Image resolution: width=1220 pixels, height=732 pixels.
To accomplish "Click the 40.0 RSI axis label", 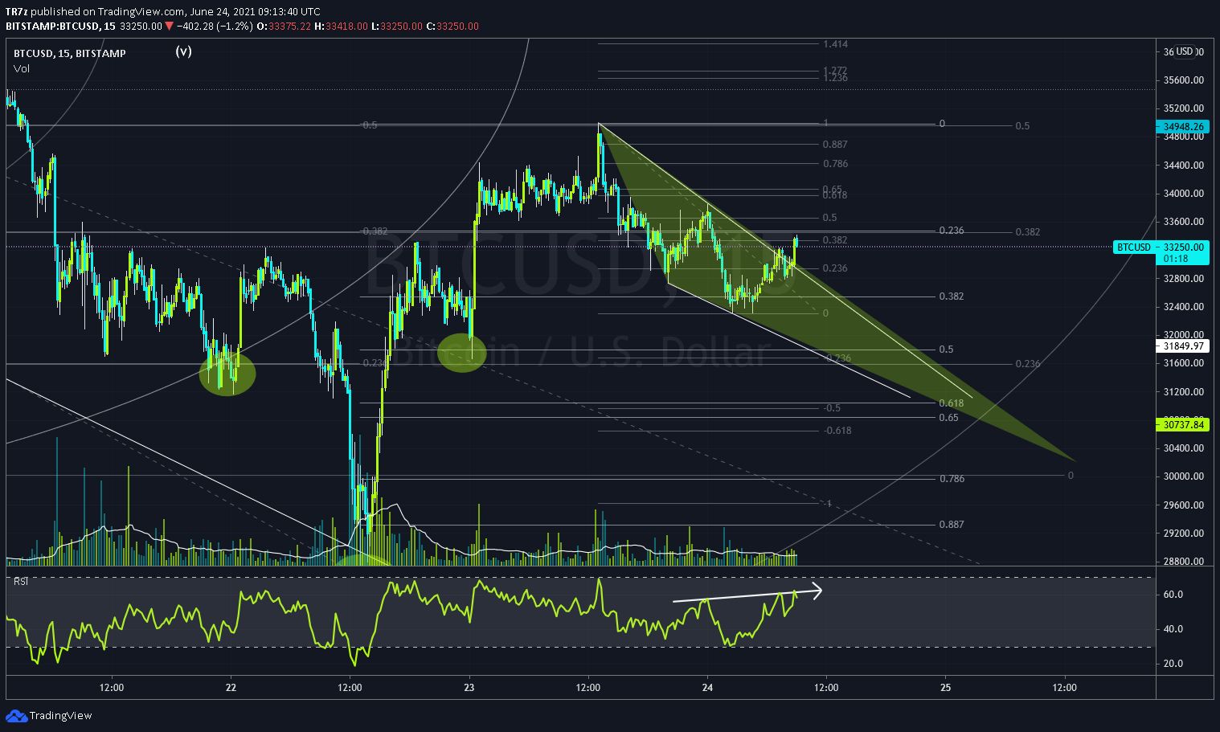I will point(1173,629).
